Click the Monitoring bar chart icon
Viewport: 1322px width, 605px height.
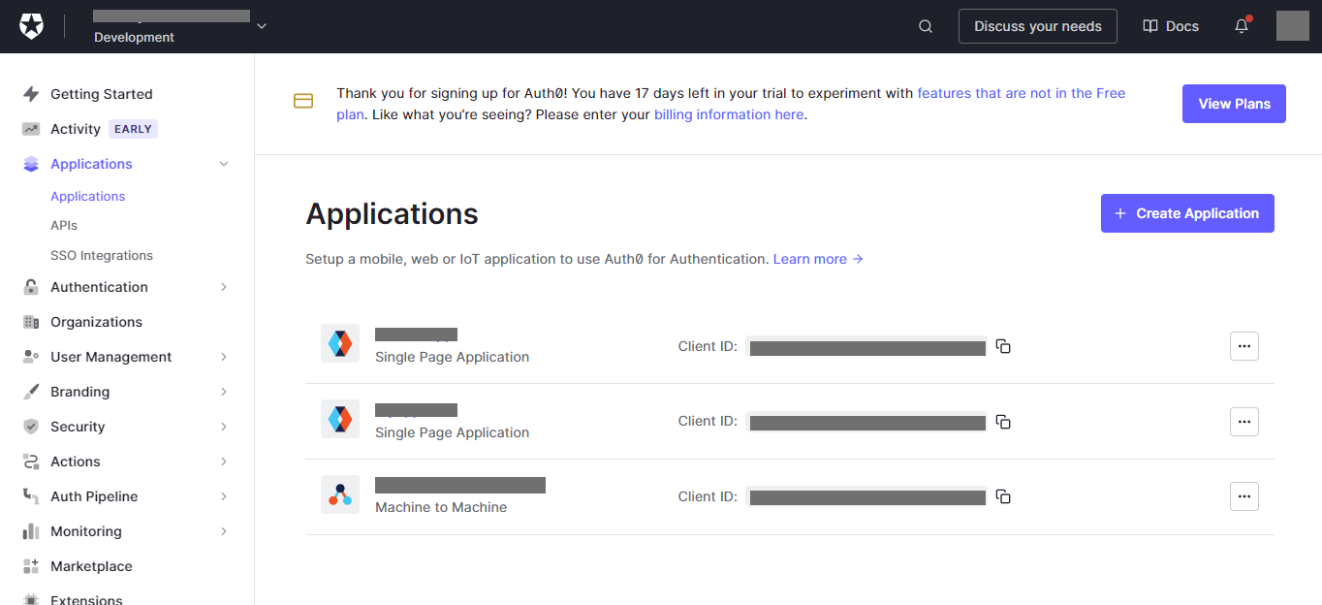pos(32,530)
